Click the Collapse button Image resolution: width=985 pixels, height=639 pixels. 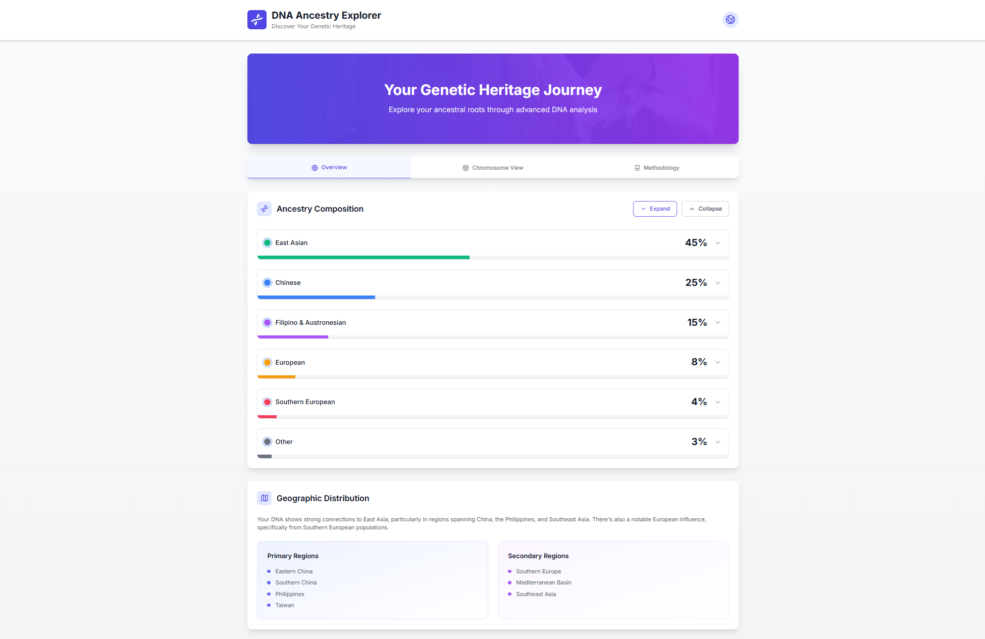[705, 209]
